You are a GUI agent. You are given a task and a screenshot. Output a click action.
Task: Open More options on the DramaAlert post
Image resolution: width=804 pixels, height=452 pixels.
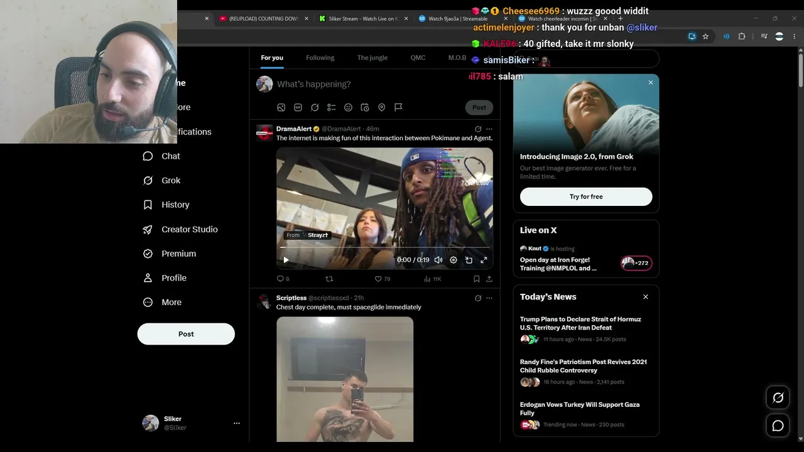tap(489, 129)
